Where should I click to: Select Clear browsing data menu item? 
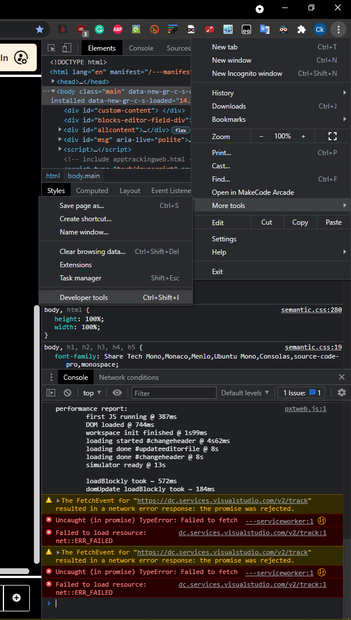(x=115, y=252)
